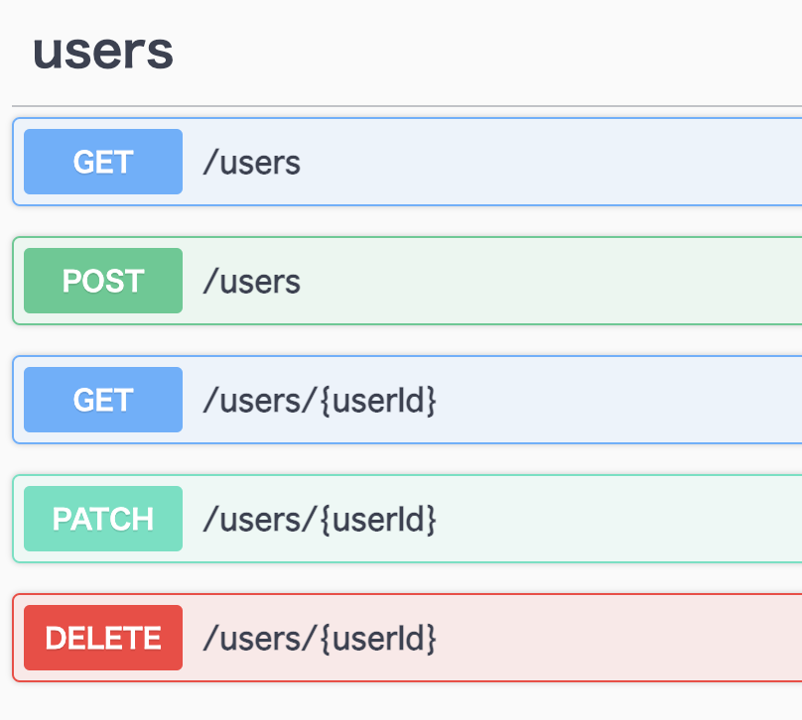Image resolution: width=802 pixels, height=720 pixels.
Task: Expand the GET /users endpoint
Action: click(447, 162)
